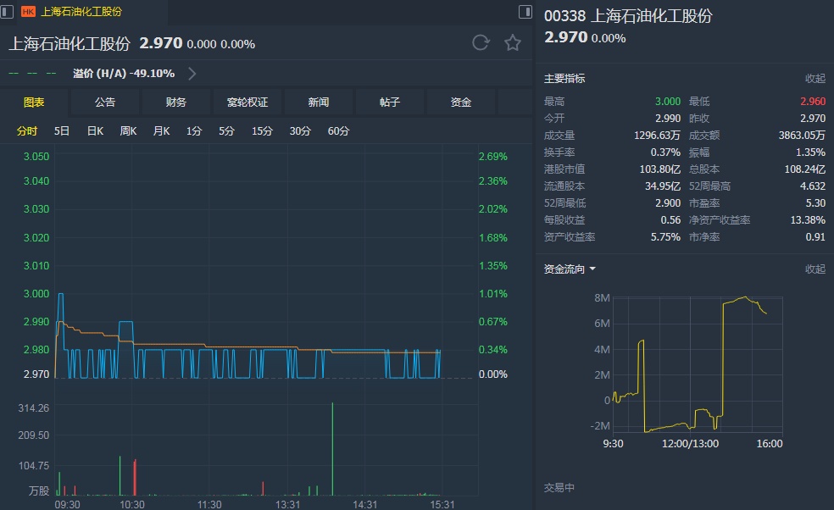Expand H/A premium details arrow
834x510 pixels.
[192, 74]
